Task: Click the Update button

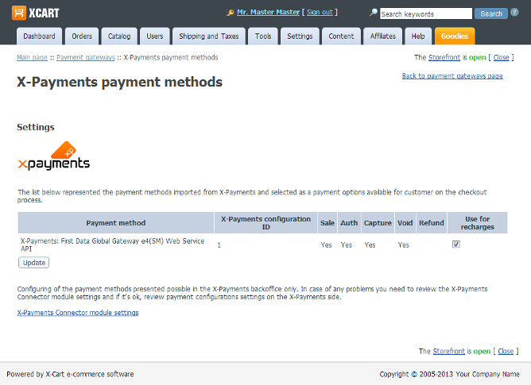Action: (x=34, y=263)
